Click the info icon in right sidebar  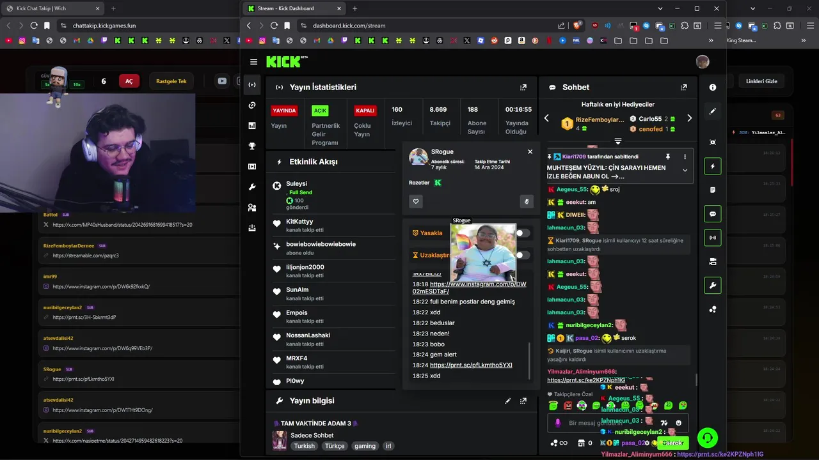point(713,88)
